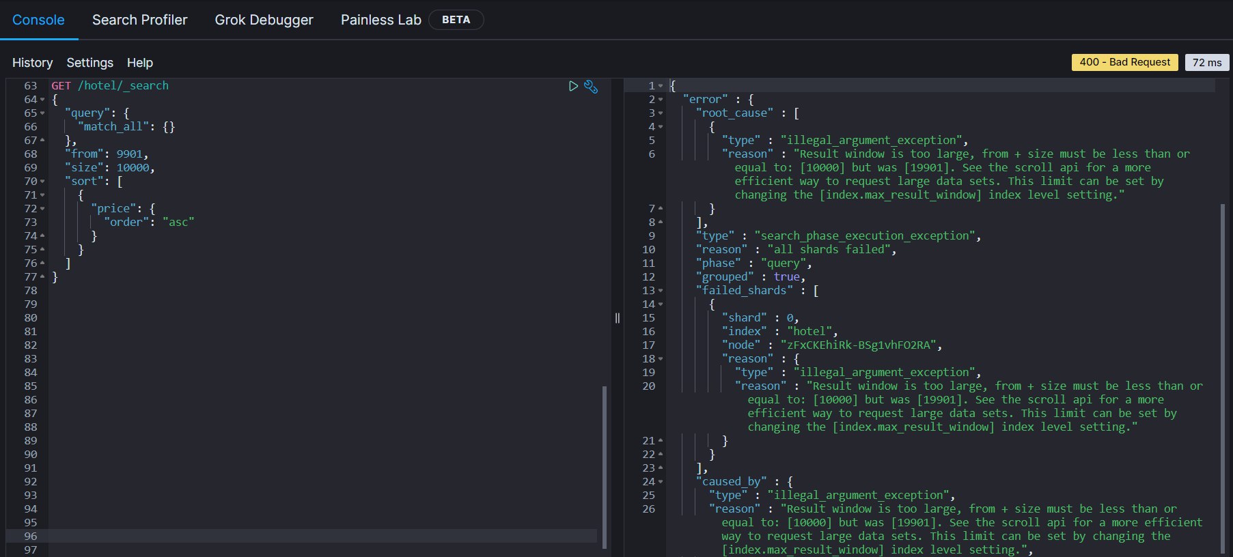1233x557 pixels.
Task: Collapse the "error" object in the response
Action: click(661, 100)
